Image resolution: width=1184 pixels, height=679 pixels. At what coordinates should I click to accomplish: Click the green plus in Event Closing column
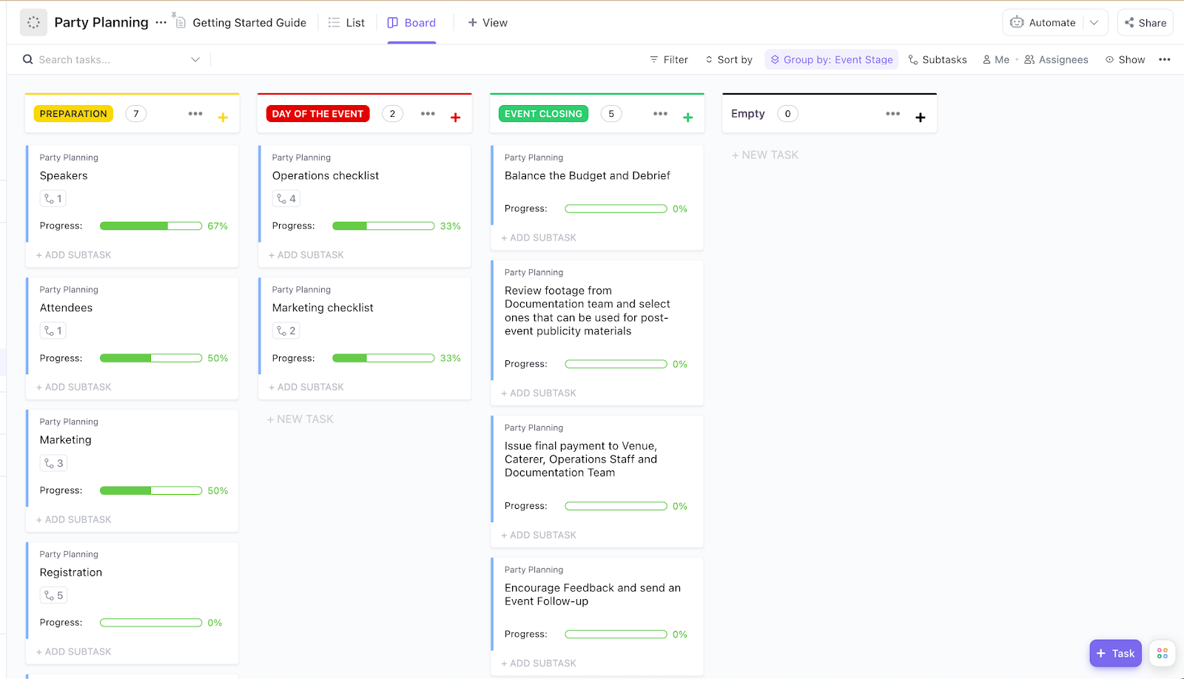pos(687,118)
